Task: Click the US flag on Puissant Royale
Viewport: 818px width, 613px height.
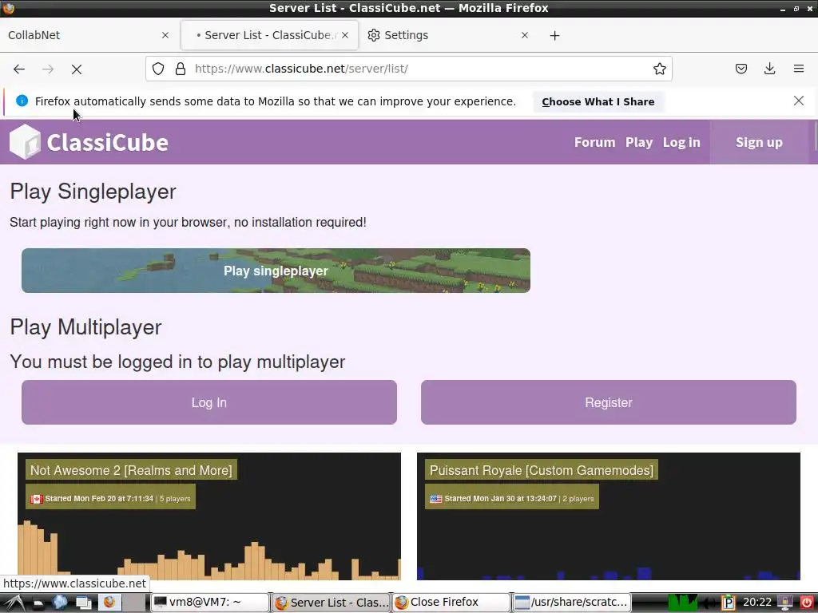Action: click(x=436, y=499)
